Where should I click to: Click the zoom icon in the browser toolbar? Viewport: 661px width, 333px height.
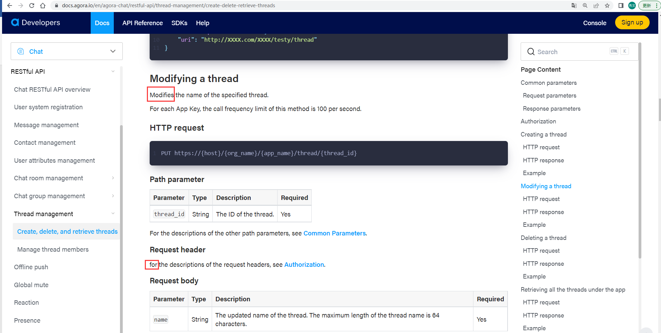585,6
